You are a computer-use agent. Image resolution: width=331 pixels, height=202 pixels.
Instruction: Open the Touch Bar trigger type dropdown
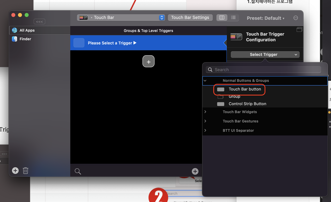(x=121, y=18)
